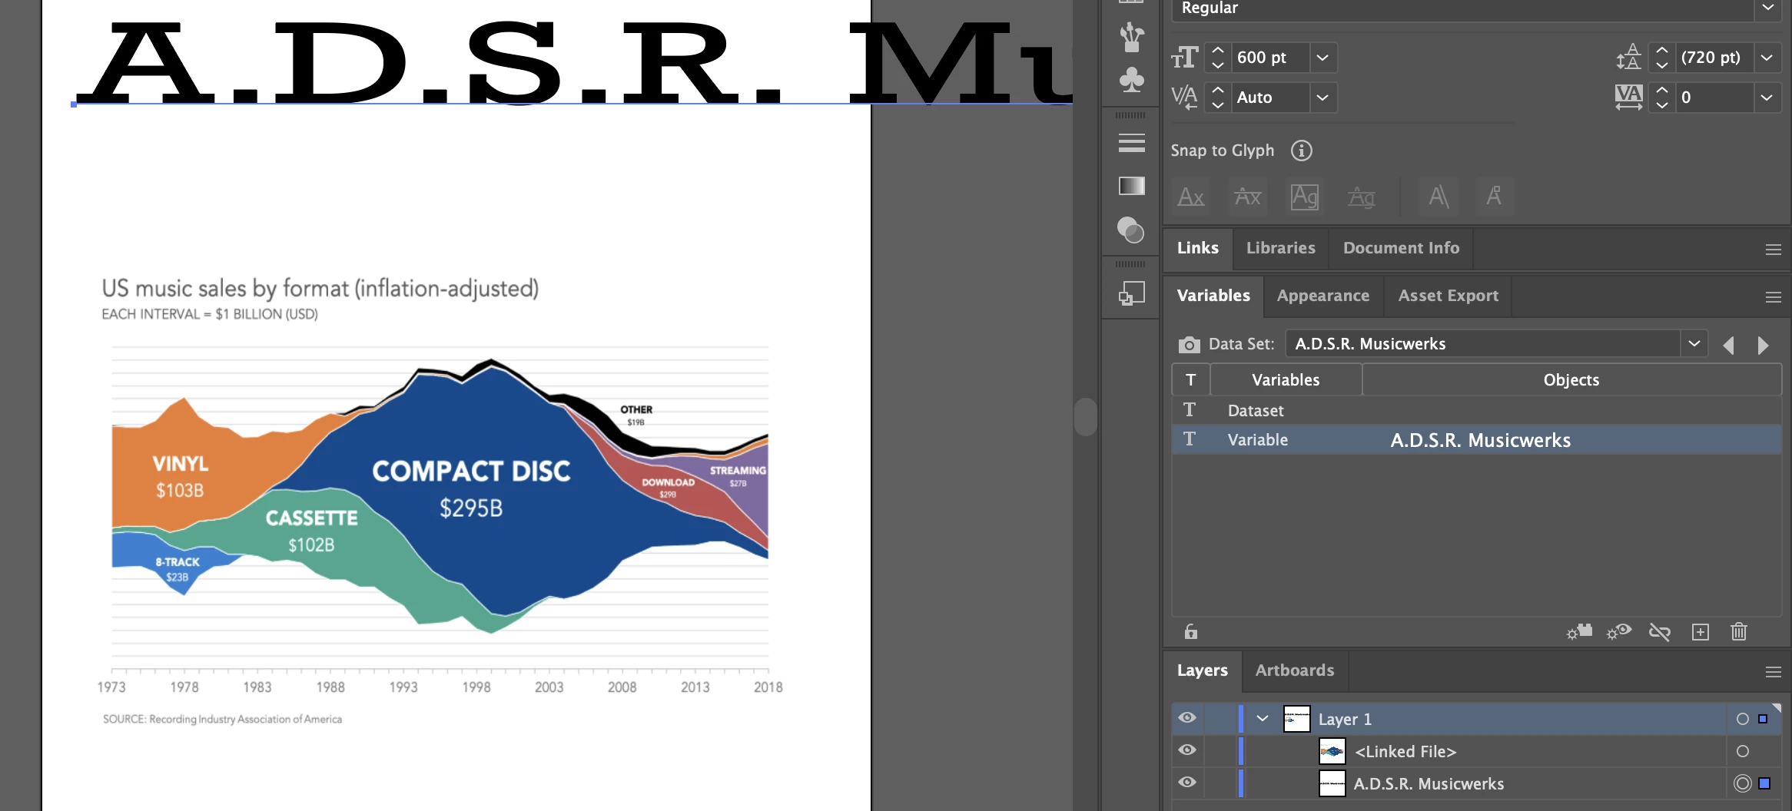Open the Stroke panel icon
This screenshot has width=1792, height=811.
coord(1131,143)
